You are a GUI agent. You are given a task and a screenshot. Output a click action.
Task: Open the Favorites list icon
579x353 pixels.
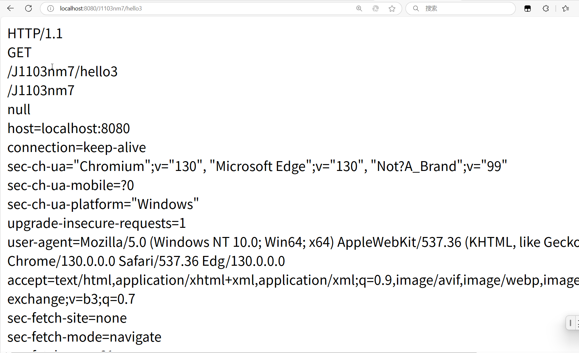pos(566,8)
